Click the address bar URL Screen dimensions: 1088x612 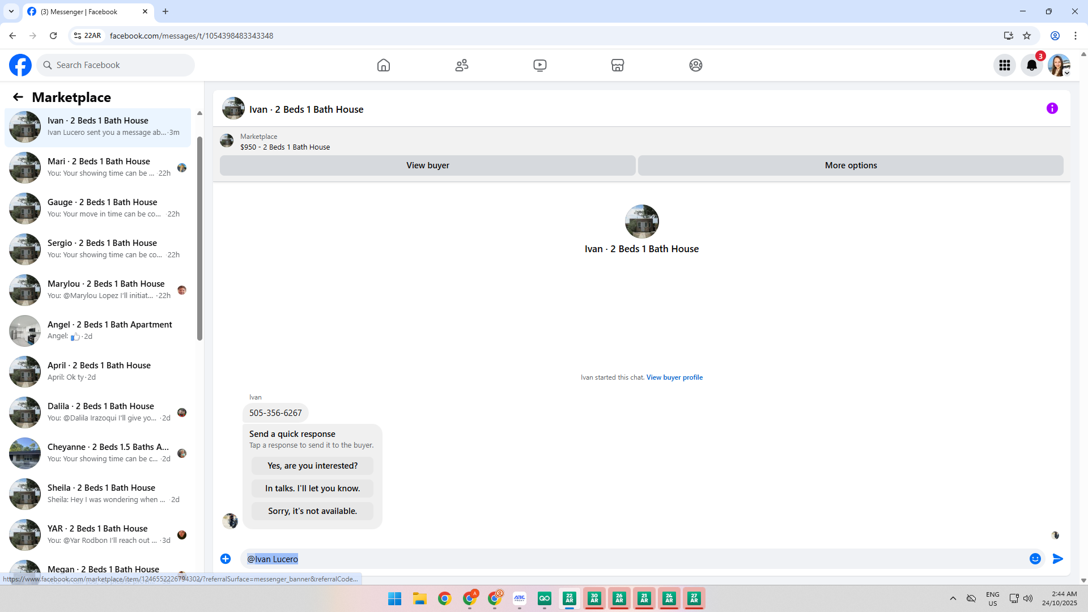(x=192, y=36)
